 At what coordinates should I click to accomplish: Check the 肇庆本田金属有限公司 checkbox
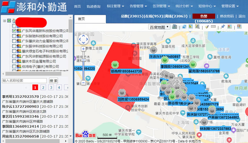point(14,61)
